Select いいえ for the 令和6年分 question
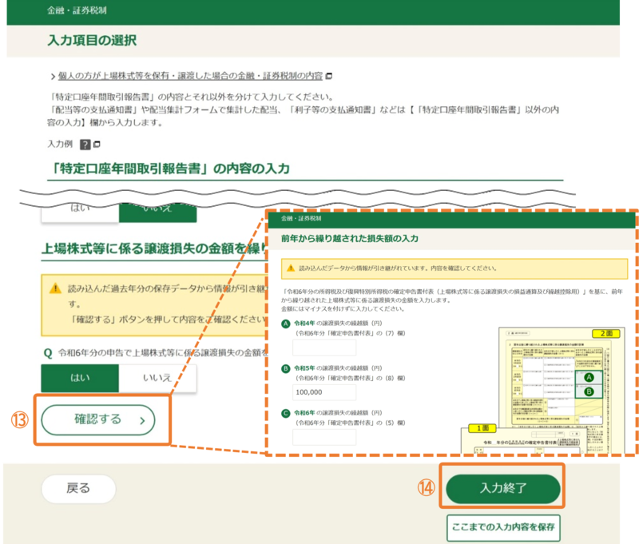 157,377
